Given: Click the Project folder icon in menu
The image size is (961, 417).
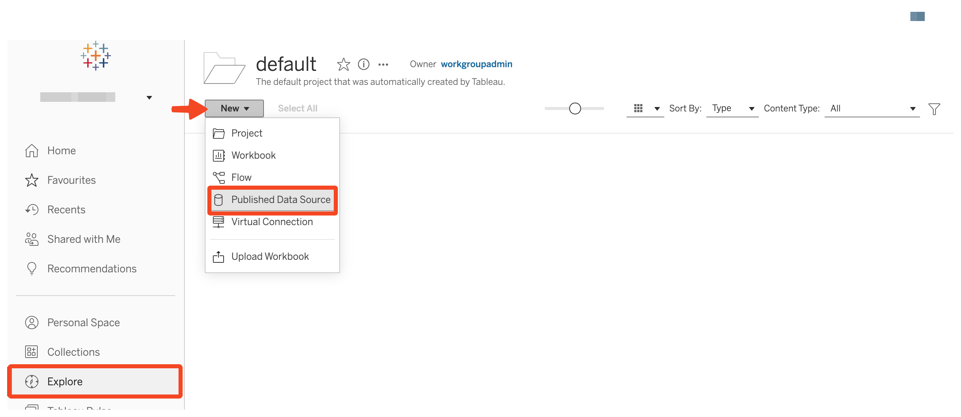Looking at the screenshot, I should (x=218, y=133).
